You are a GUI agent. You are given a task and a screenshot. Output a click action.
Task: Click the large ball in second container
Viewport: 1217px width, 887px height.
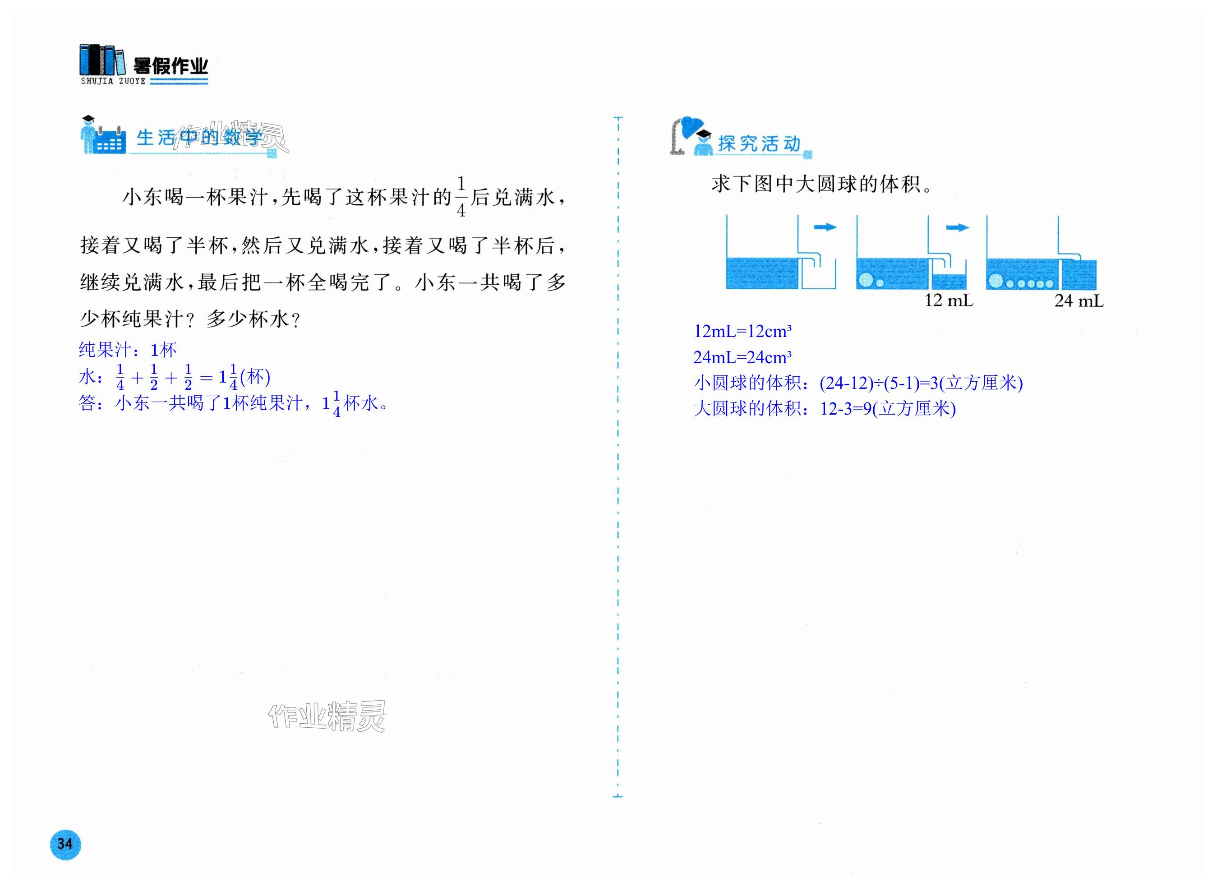pos(865,279)
